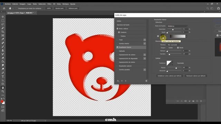
Task: Click Establecer como valores por defecto
Action: coord(170,76)
